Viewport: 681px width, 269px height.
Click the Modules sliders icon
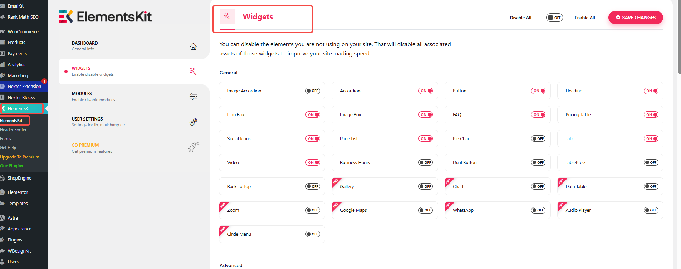[x=193, y=97]
